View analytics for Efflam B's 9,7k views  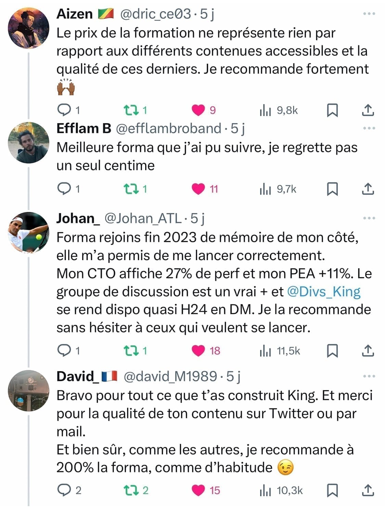tap(265, 189)
